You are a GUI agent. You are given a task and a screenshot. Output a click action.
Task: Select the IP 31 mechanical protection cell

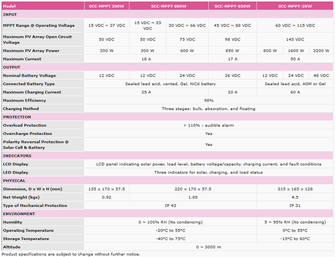pos(295,205)
